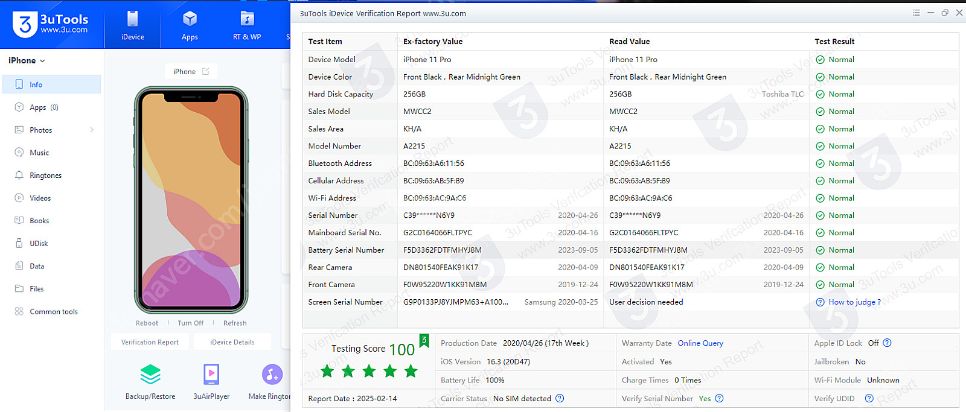Click the help icon beside Apple ID Lock
Image resolution: width=966 pixels, height=412 pixels.
click(887, 343)
